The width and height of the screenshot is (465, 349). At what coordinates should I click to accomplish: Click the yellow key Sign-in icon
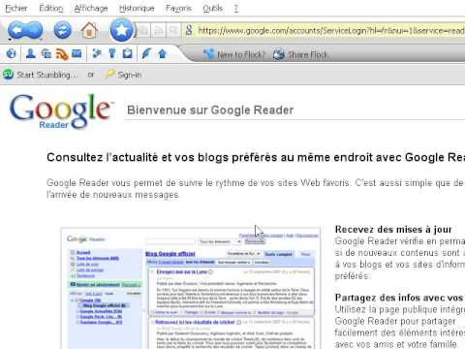[x=109, y=75]
